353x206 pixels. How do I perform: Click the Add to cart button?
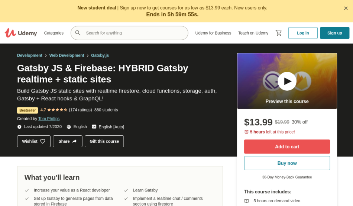click(287, 147)
